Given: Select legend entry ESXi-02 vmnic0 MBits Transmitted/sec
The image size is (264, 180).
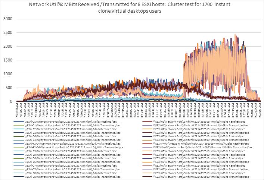Looking at the screenshot, I should pos(67,133).
